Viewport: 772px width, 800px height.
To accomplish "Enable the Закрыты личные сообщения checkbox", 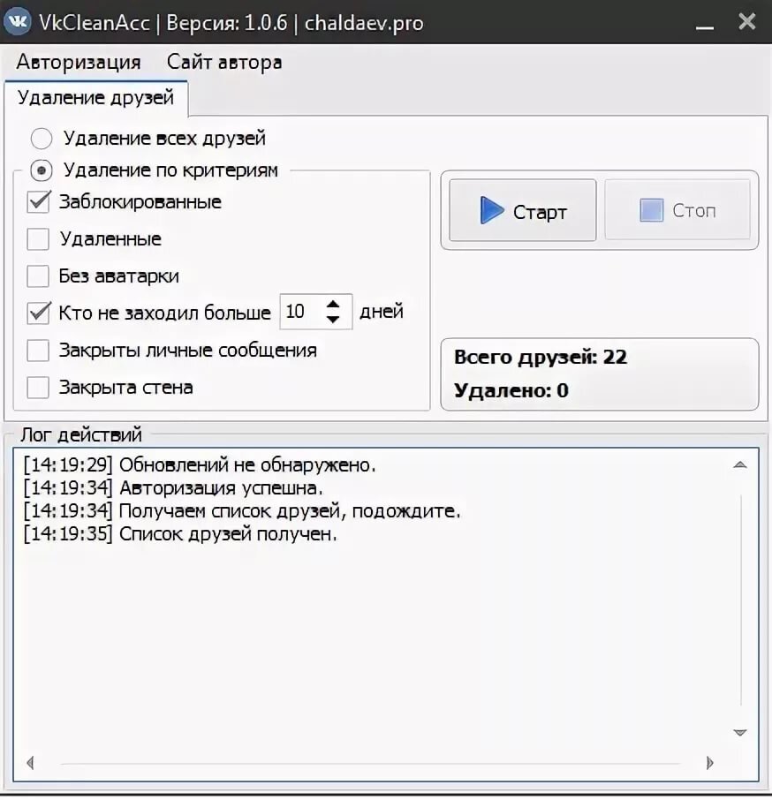I will [x=38, y=351].
